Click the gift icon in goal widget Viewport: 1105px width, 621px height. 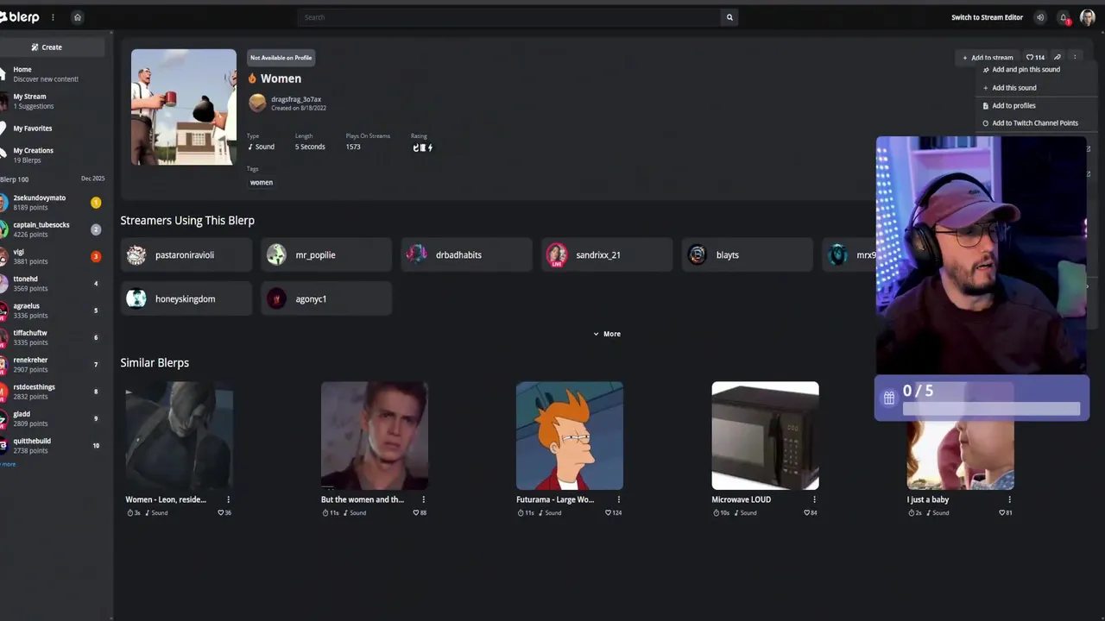[889, 398]
